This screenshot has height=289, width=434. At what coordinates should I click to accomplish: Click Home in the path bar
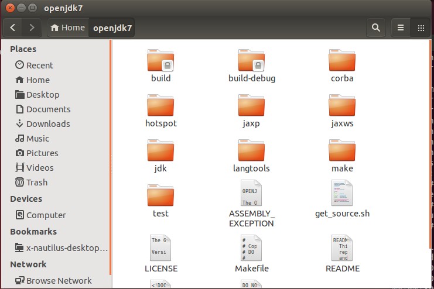pos(68,27)
